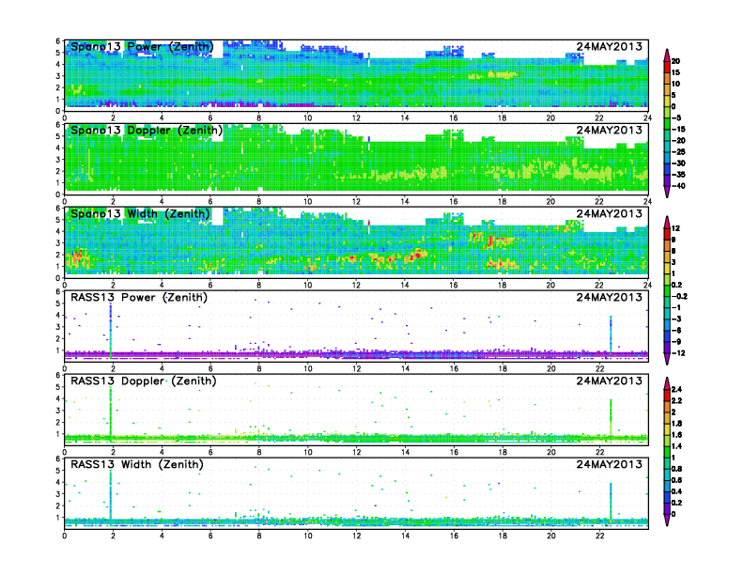Click the tall spike near hour 2 in RASS13 Power
This screenshot has height=575, width=744.
coord(111,331)
